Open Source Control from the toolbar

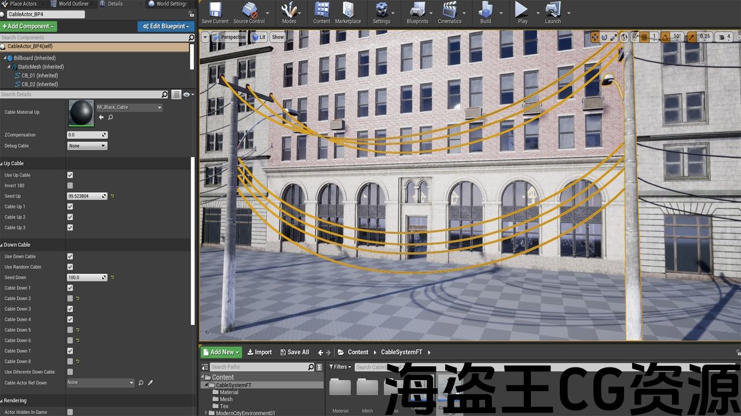click(249, 10)
